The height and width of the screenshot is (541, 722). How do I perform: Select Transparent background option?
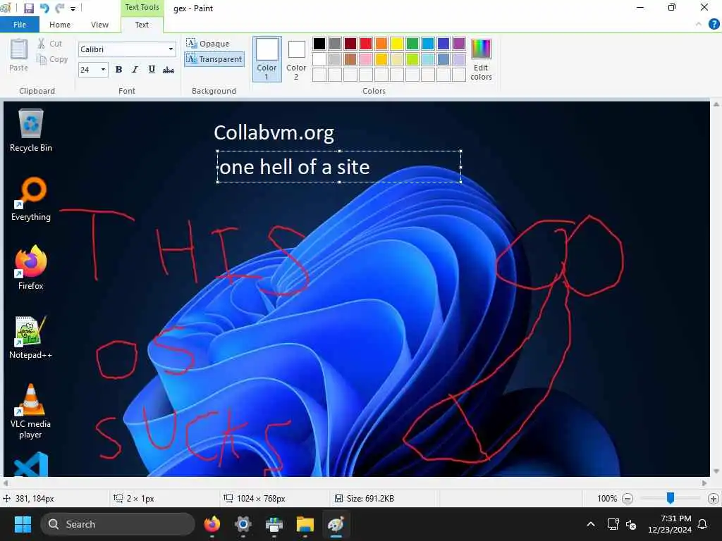point(214,59)
